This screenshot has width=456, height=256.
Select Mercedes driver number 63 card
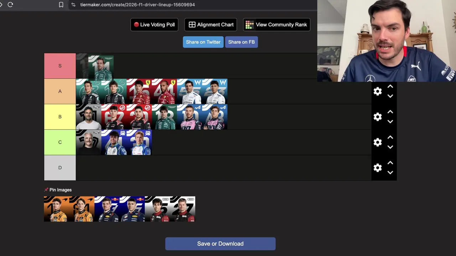[x=88, y=91]
